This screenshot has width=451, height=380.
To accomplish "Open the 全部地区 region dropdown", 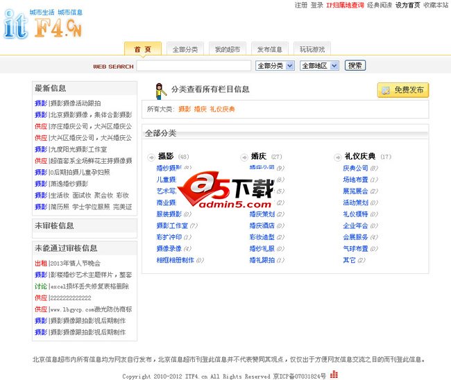I will pos(319,66).
